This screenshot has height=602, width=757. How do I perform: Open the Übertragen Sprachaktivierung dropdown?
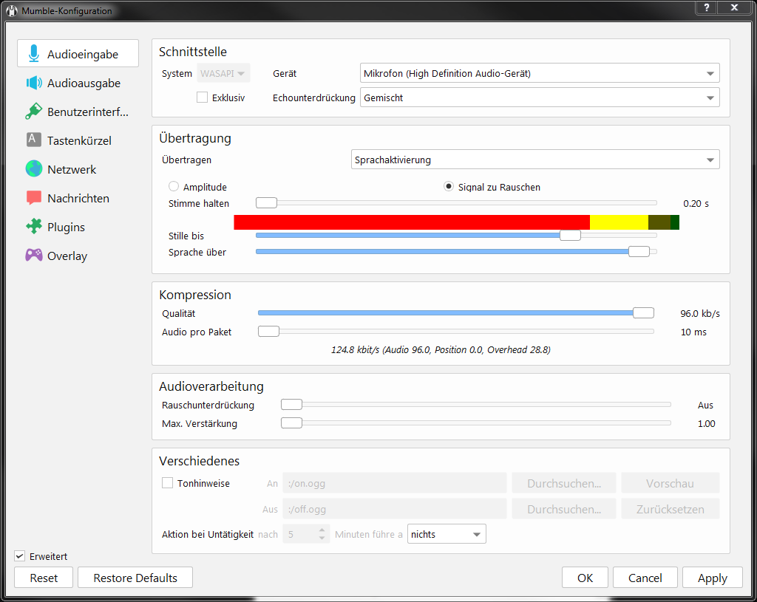pyautogui.click(x=534, y=160)
